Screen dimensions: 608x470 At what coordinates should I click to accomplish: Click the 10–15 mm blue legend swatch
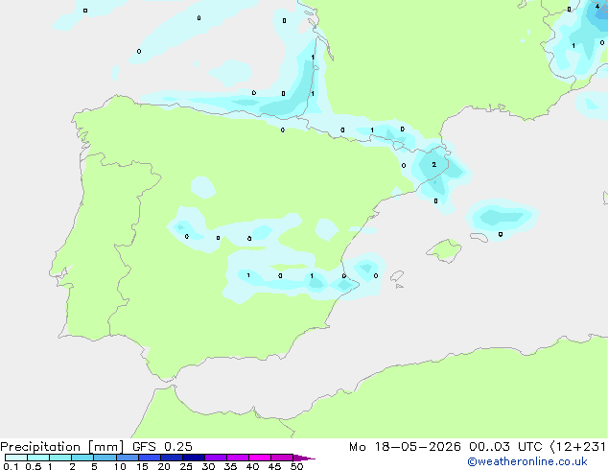(127, 458)
